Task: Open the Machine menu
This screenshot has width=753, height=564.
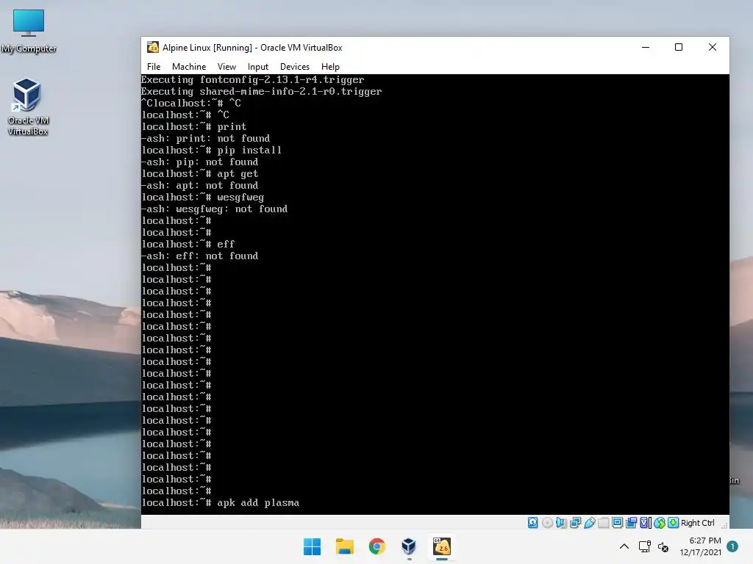Action: pyautogui.click(x=189, y=67)
